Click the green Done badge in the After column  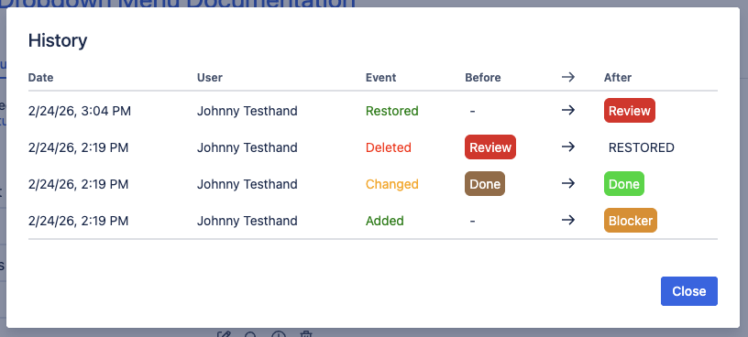(x=624, y=184)
